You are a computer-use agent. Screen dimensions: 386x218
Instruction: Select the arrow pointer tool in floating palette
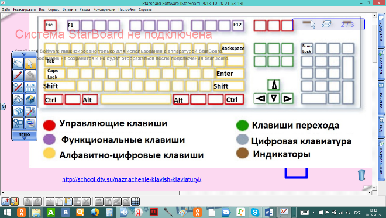30,64
